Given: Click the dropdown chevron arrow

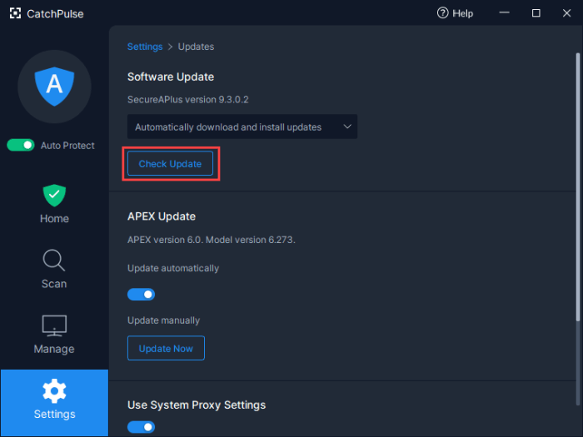Looking at the screenshot, I should tap(347, 127).
